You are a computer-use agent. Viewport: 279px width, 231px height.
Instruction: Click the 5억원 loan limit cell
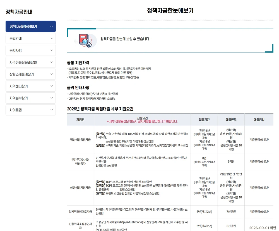click(231, 162)
